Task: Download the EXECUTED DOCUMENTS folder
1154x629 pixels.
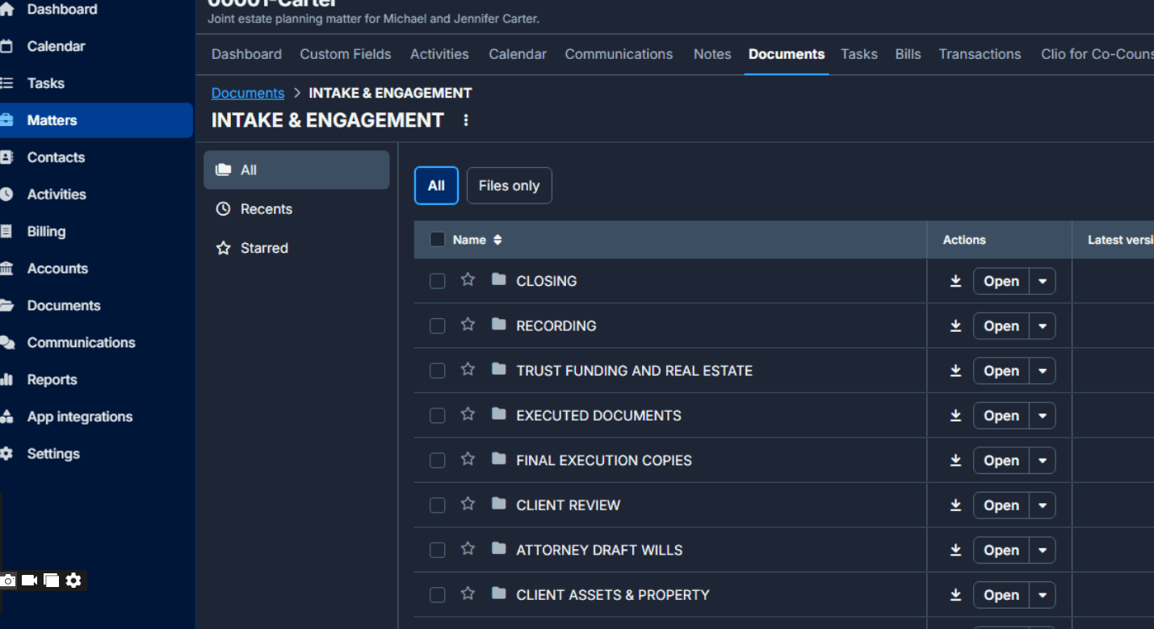Action: [955, 416]
